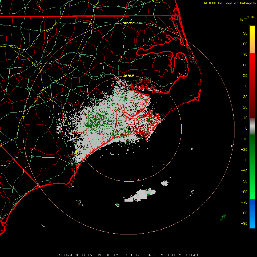The height and width of the screenshot is (257, 257).
Task: Click the -70 value on velocity scale
Action: [244, 202]
